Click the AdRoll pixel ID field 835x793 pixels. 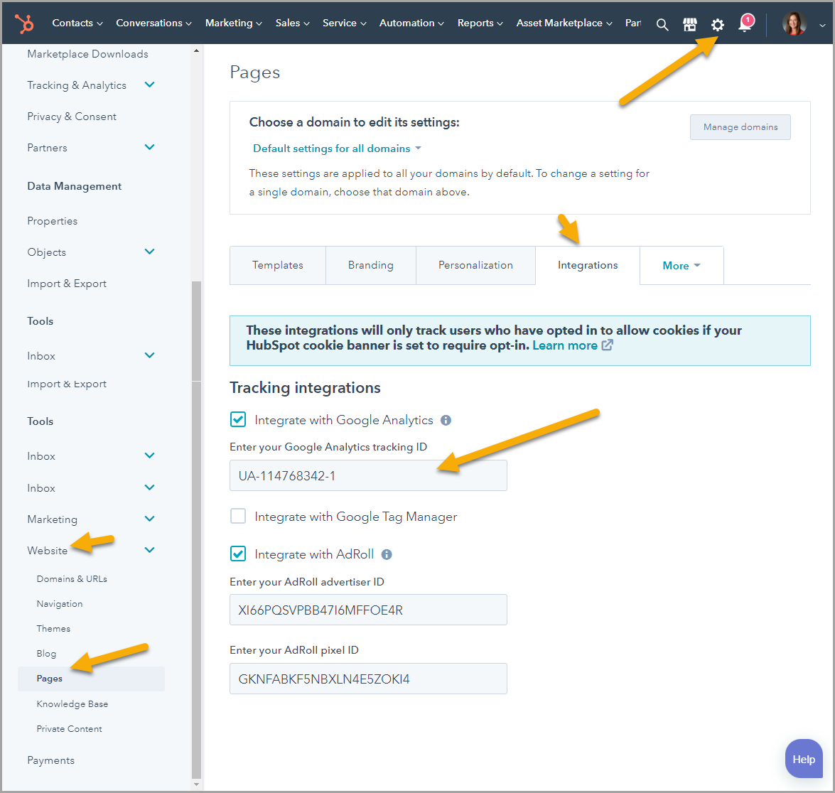point(368,679)
